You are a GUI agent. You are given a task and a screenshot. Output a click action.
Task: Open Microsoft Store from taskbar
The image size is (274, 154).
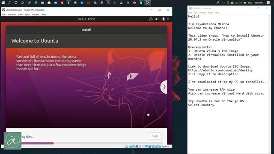[49, 3]
